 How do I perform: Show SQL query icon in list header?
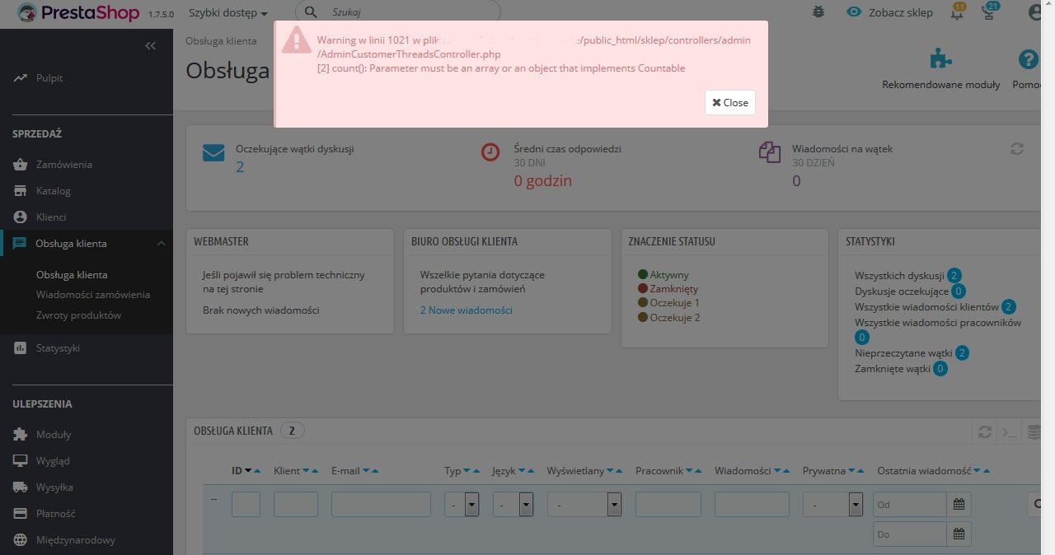pyautogui.click(x=1009, y=431)
